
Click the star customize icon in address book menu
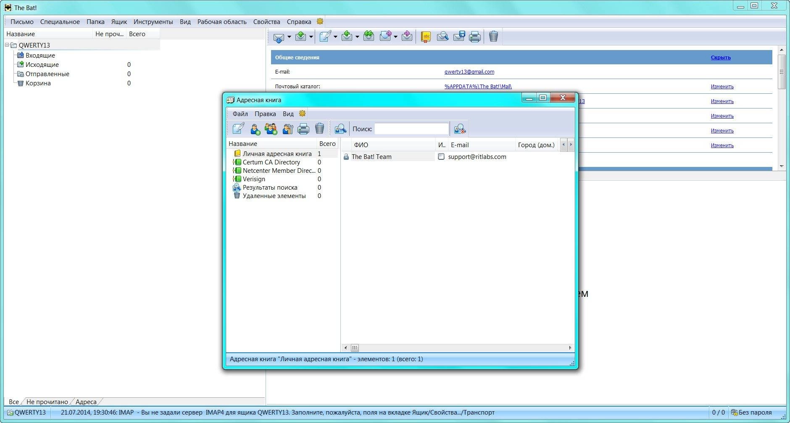pos(302,114)
